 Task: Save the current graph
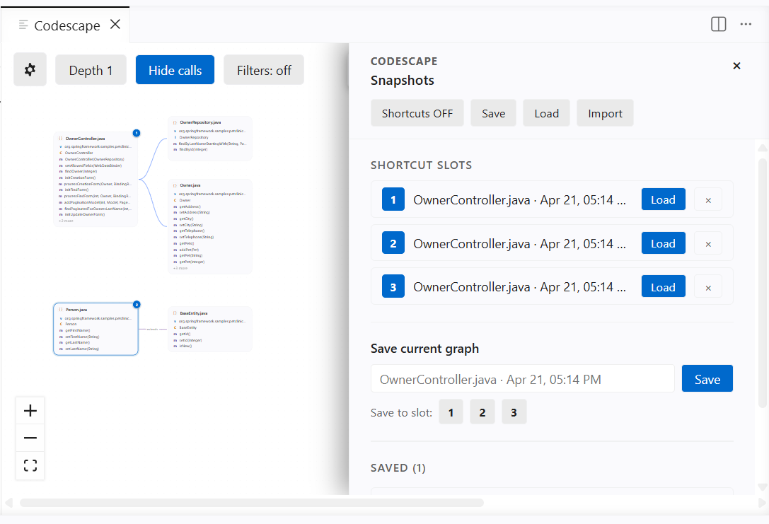(x=707, y=379)
